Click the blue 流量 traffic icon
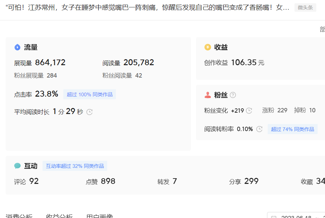The width and height of the screenshot is (325, 218). (17, 47)
